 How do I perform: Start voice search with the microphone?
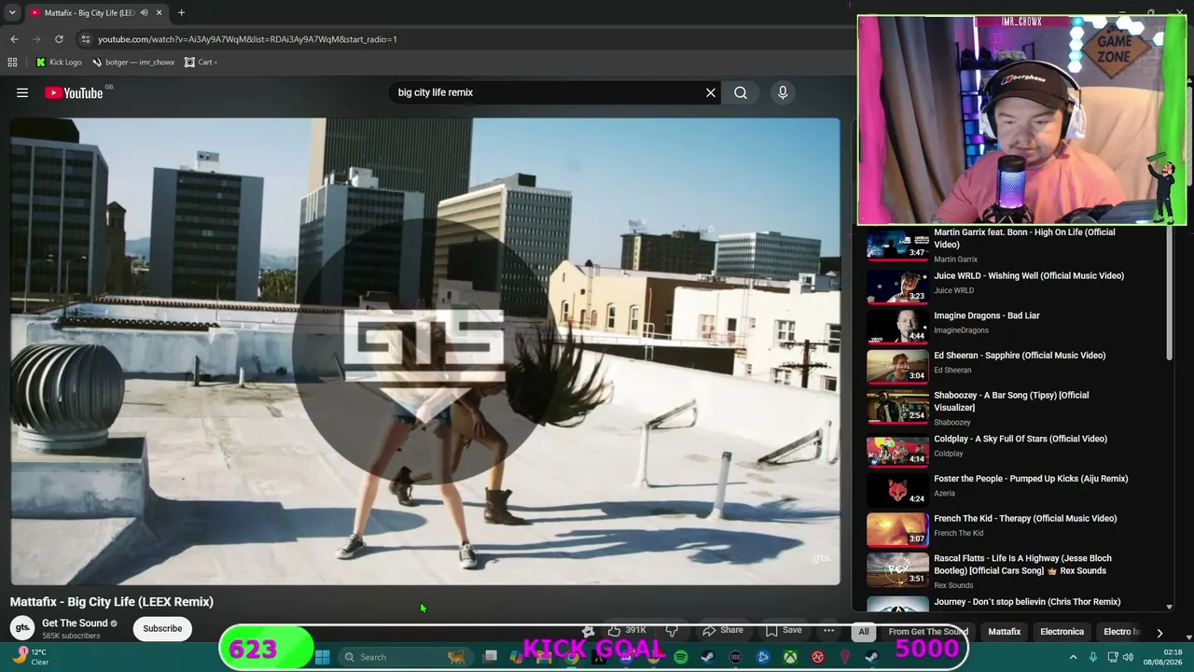coord(783,92)
